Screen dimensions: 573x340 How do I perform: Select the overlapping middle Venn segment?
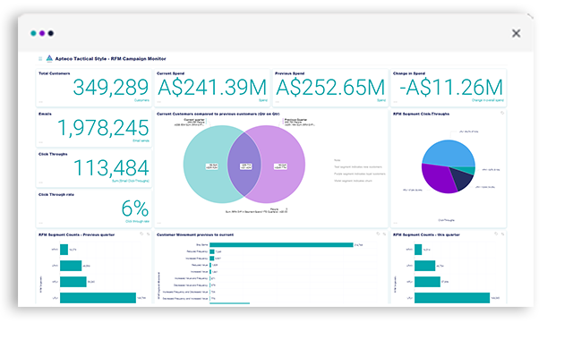click(244, 165)
